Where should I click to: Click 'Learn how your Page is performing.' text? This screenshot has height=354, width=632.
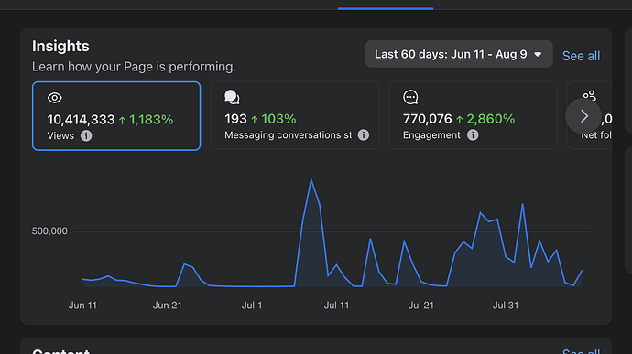[x=134, y=67]
